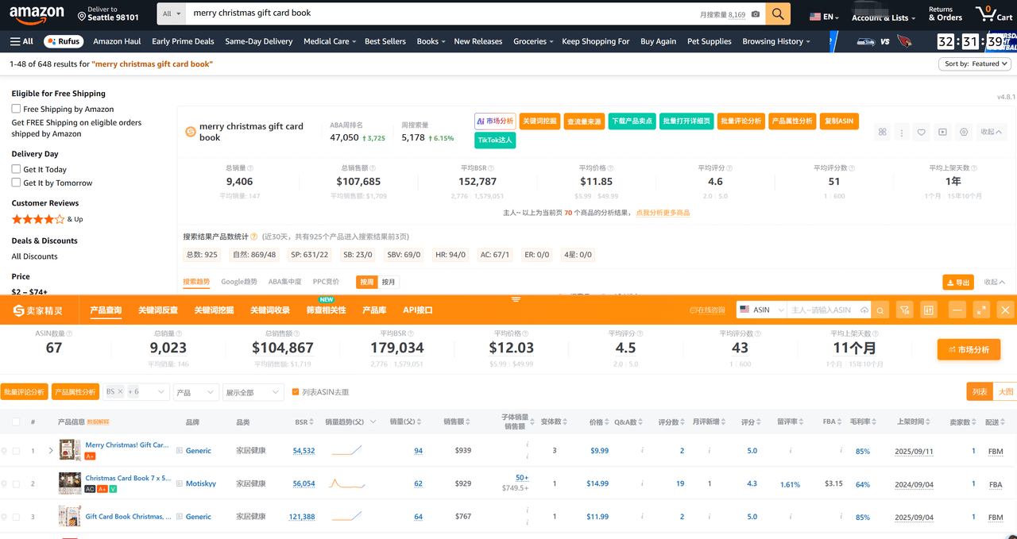Enable Free Shipping by Amazon checkbox
Screen dimensions: 1017x539
(16, 109)
